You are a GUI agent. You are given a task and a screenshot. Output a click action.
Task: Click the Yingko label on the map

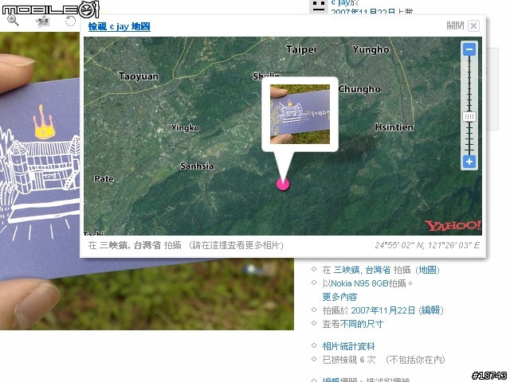point(185,127)
